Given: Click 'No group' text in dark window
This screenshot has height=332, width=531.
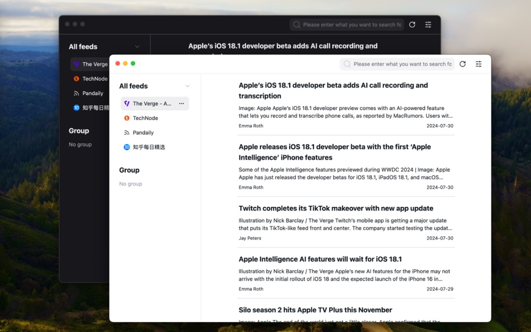Looking at the screenshot, I should tap(80, 144).
